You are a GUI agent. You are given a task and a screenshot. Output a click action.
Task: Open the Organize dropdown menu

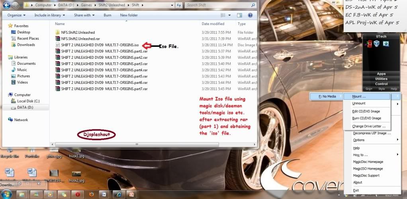click(x=16, y=15)
